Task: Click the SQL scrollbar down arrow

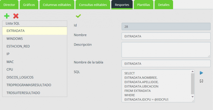Action: (x=192, y=96)
